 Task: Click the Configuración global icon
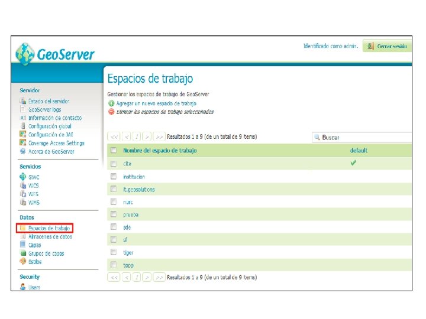coord(23,126)
